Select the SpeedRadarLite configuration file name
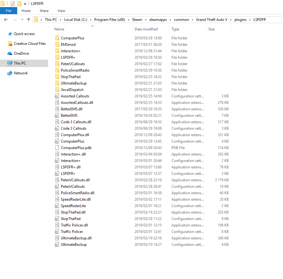 73,206
